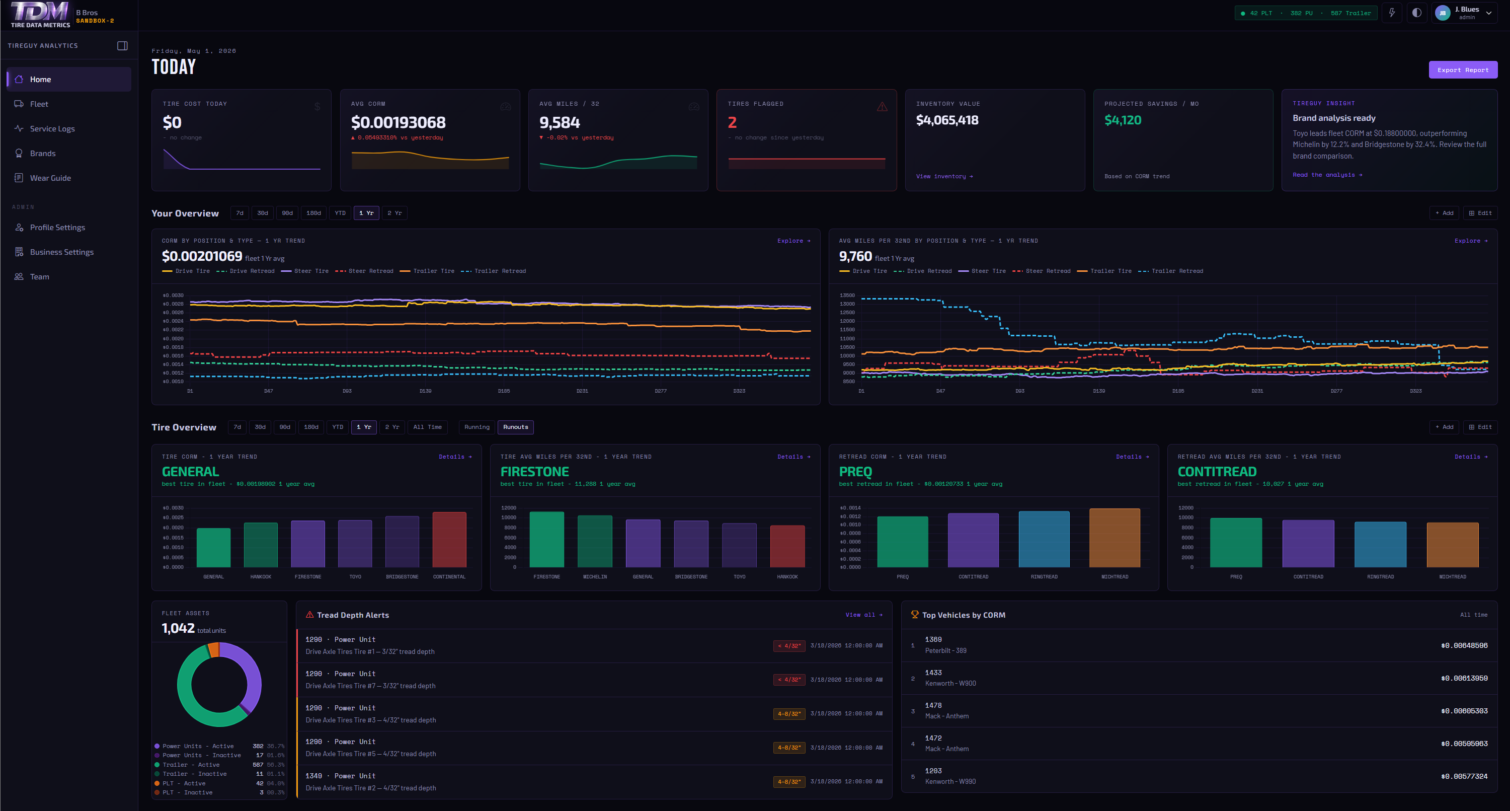Select YTD range in Your Overview
The image size is (1510, 811).
click(340, 213)
